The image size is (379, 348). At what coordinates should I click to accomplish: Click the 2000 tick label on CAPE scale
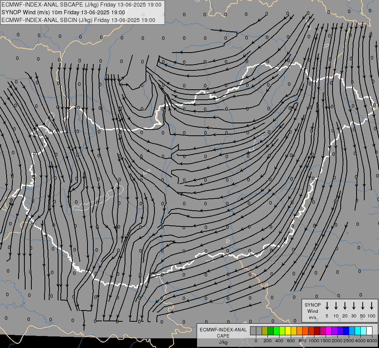tap(337, 341)
